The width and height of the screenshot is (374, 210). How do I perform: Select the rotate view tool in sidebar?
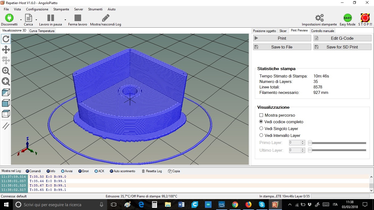pos(6,39)
